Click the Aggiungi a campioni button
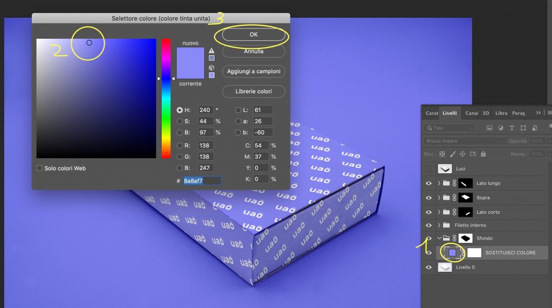 tap(253, 72)
